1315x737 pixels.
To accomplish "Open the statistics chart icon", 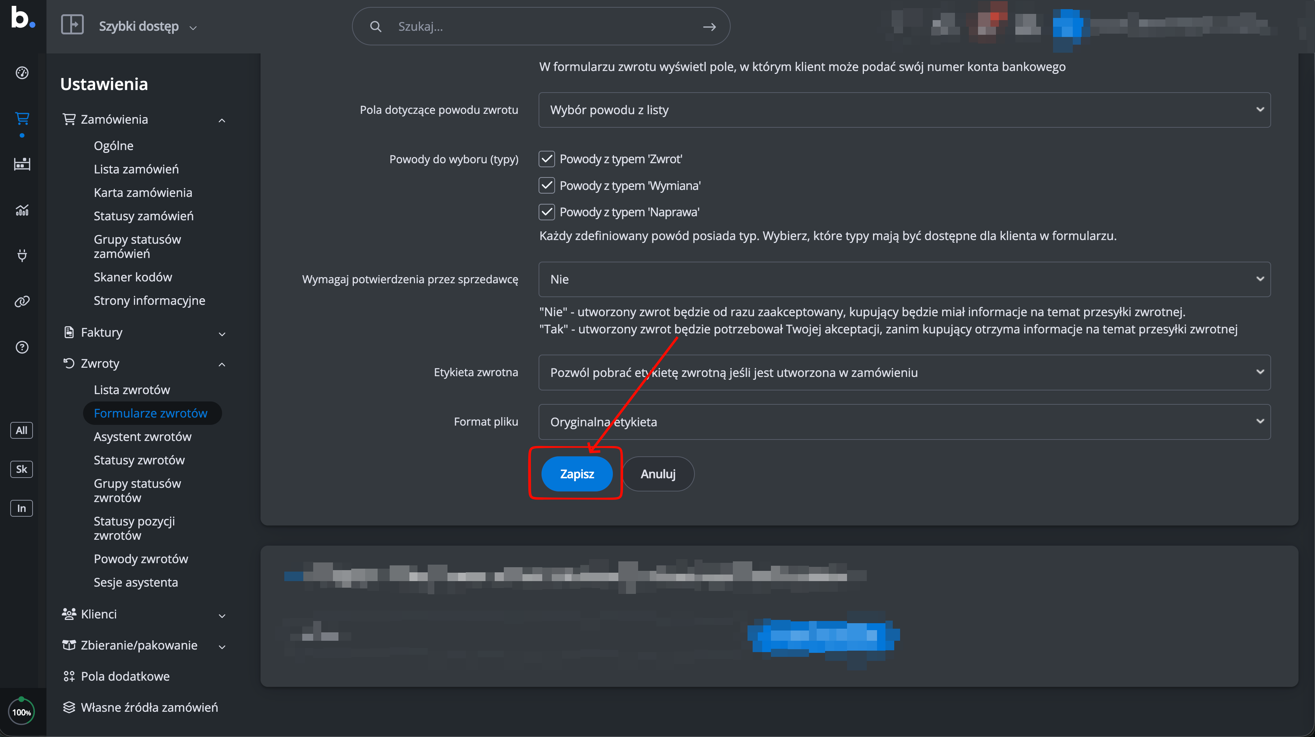I will pyautogui.click(x=22, y=210).
